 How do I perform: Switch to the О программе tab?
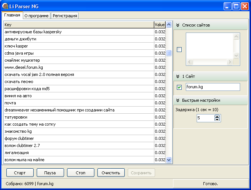tap(36, 16)
